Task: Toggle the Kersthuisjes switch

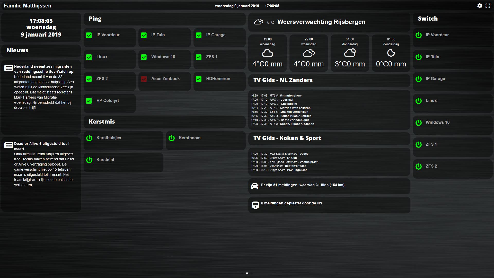Action: (89, 138)
